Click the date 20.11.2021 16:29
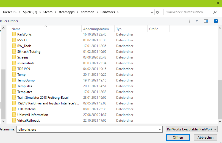Viewport: 222px width, 143px height. [x=95, y=75]
